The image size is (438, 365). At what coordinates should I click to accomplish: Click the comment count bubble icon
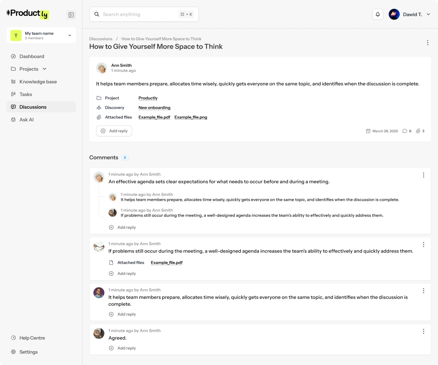coord(405,131)
